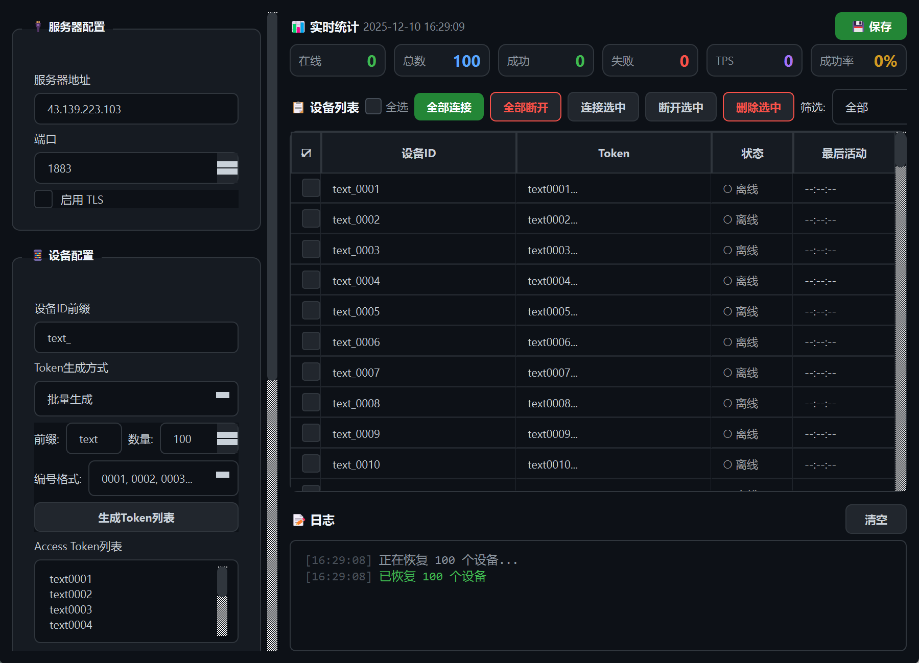Click the 端口 field stepper control
Image resolution: width=919 pixels, height=663 pixels.
(228, 168)
